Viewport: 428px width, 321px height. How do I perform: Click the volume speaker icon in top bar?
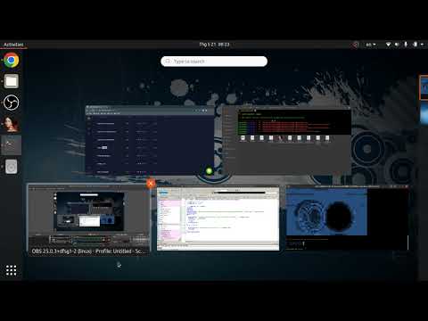(397, 45)
